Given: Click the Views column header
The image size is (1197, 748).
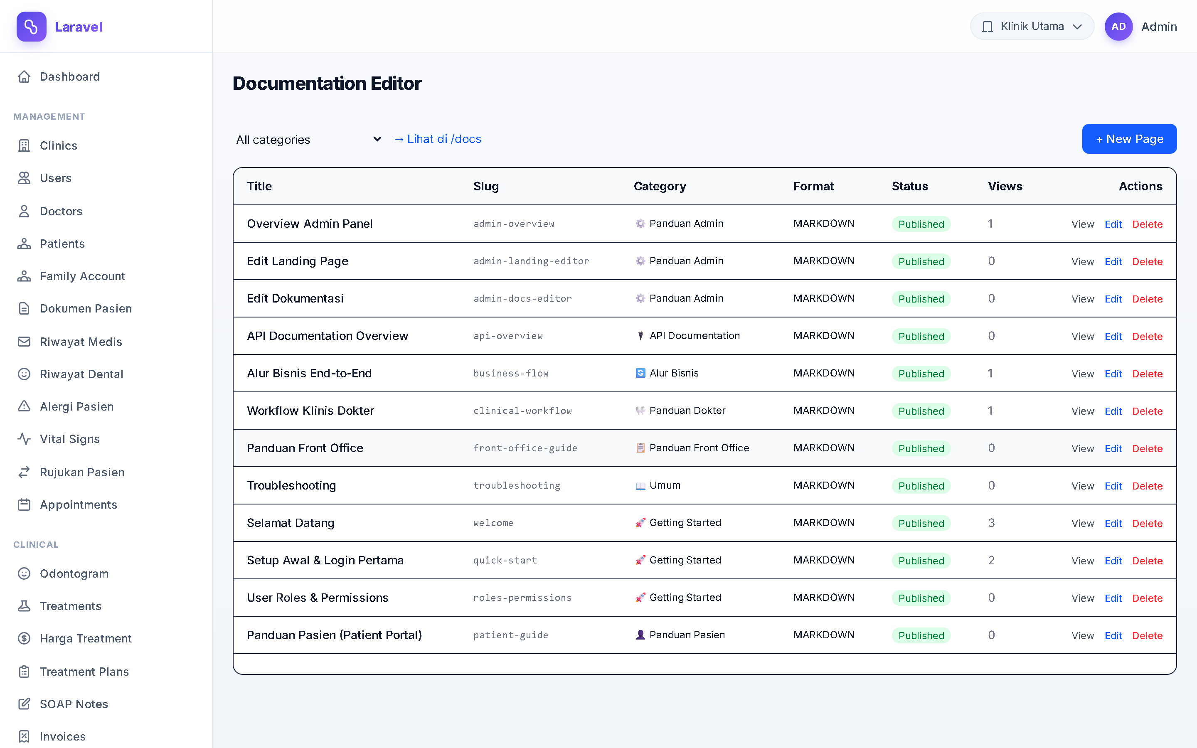Looking at the screenshot, I should coord(1005,186).
